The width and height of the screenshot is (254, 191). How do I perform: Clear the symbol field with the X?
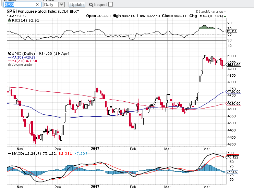click(37, 4)
